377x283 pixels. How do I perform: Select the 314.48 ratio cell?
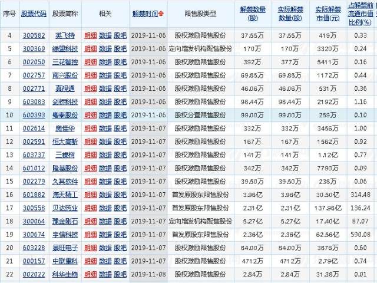361,195
